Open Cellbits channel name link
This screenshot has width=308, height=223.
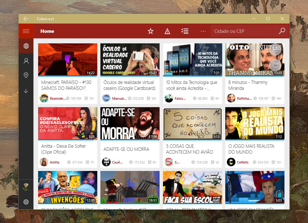tap(243, 162)
